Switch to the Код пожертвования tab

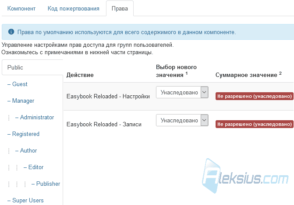coord(74,9)
